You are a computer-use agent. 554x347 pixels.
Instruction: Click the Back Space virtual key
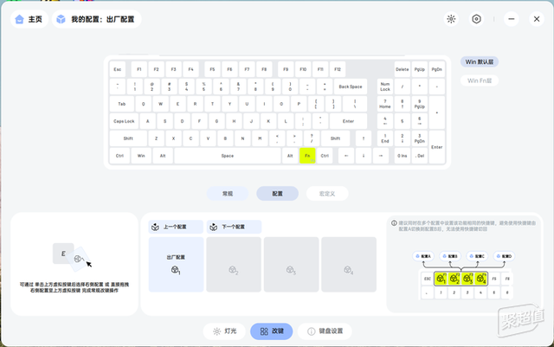[x=351, y=87]
